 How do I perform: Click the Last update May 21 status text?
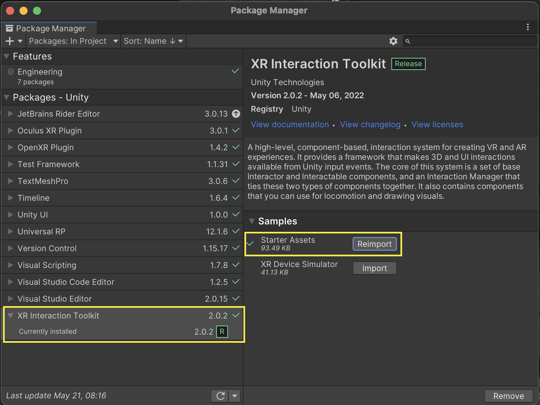56,396
